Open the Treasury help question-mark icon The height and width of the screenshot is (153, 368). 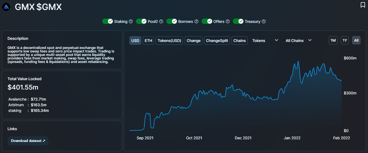pos(264,21)
